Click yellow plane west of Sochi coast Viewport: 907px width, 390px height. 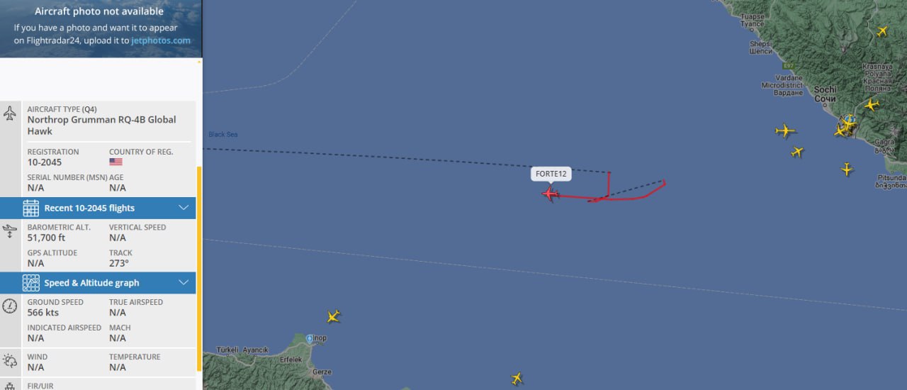point(785,130)
